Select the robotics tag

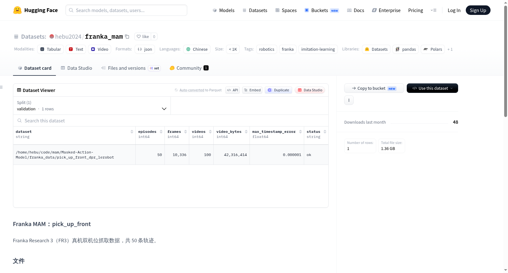[267, 49]
